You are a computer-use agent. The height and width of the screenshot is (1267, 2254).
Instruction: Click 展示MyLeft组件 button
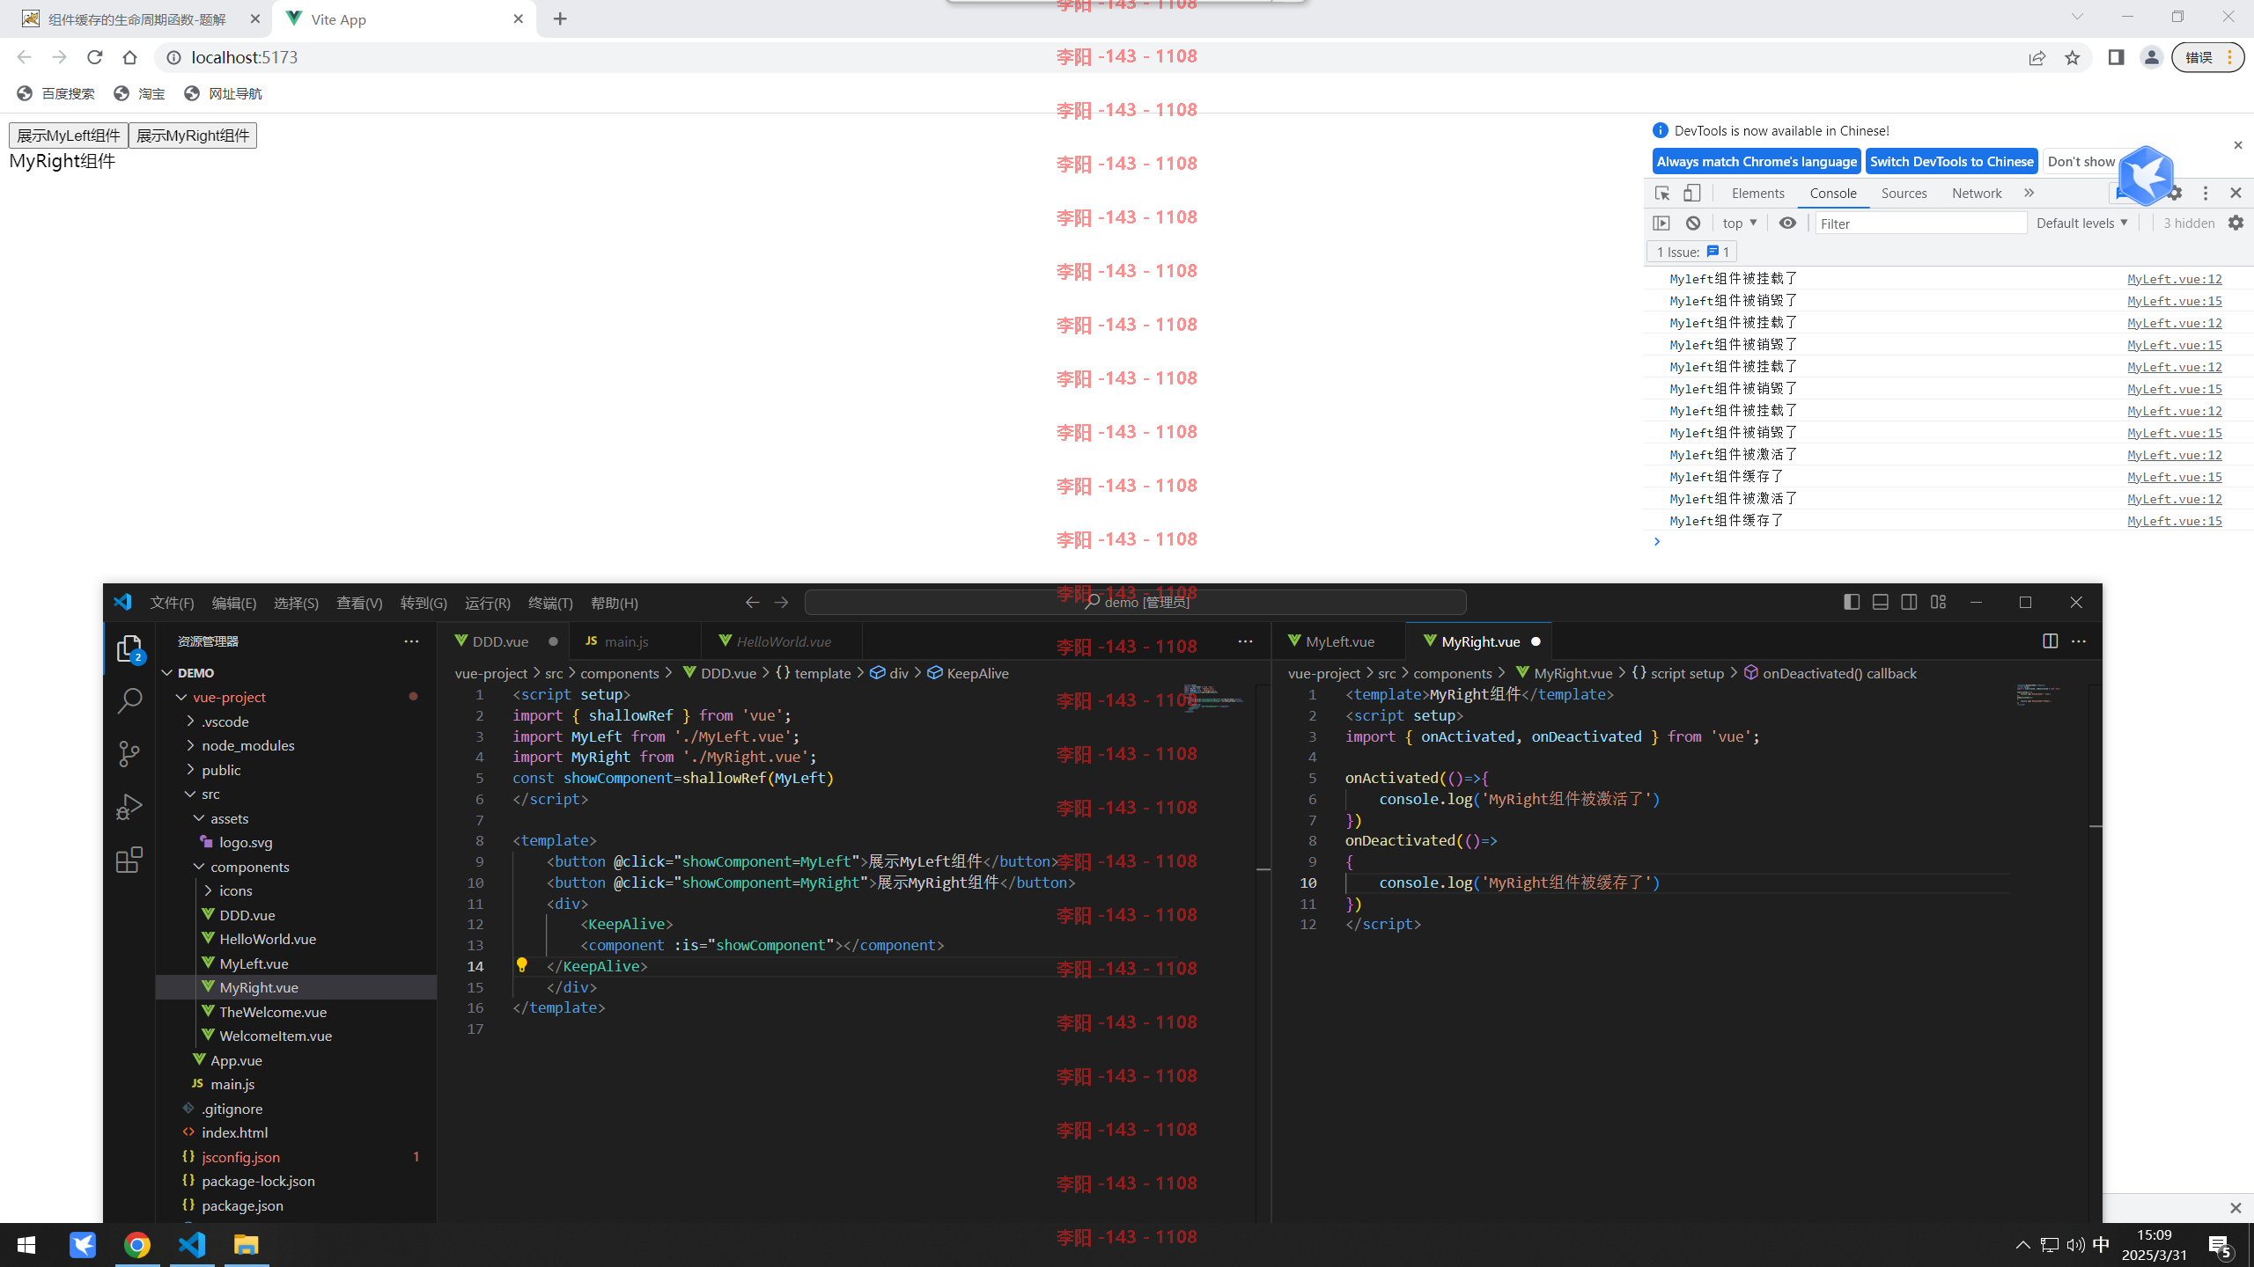69,135
